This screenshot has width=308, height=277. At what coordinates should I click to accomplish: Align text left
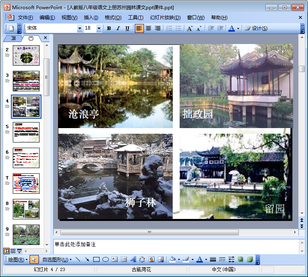click(139, 28)
